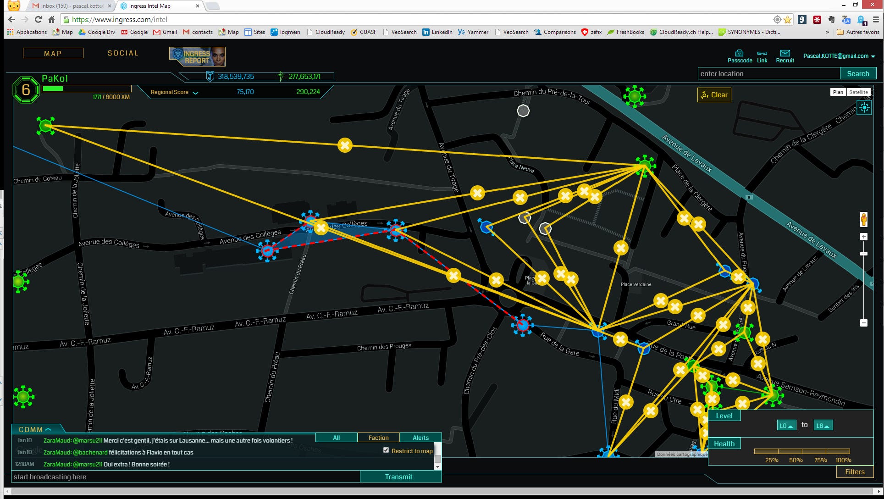884x499 pixels.
Task: Open the Autres favoris bookmarks folder
Action: (x=858, y=32)
